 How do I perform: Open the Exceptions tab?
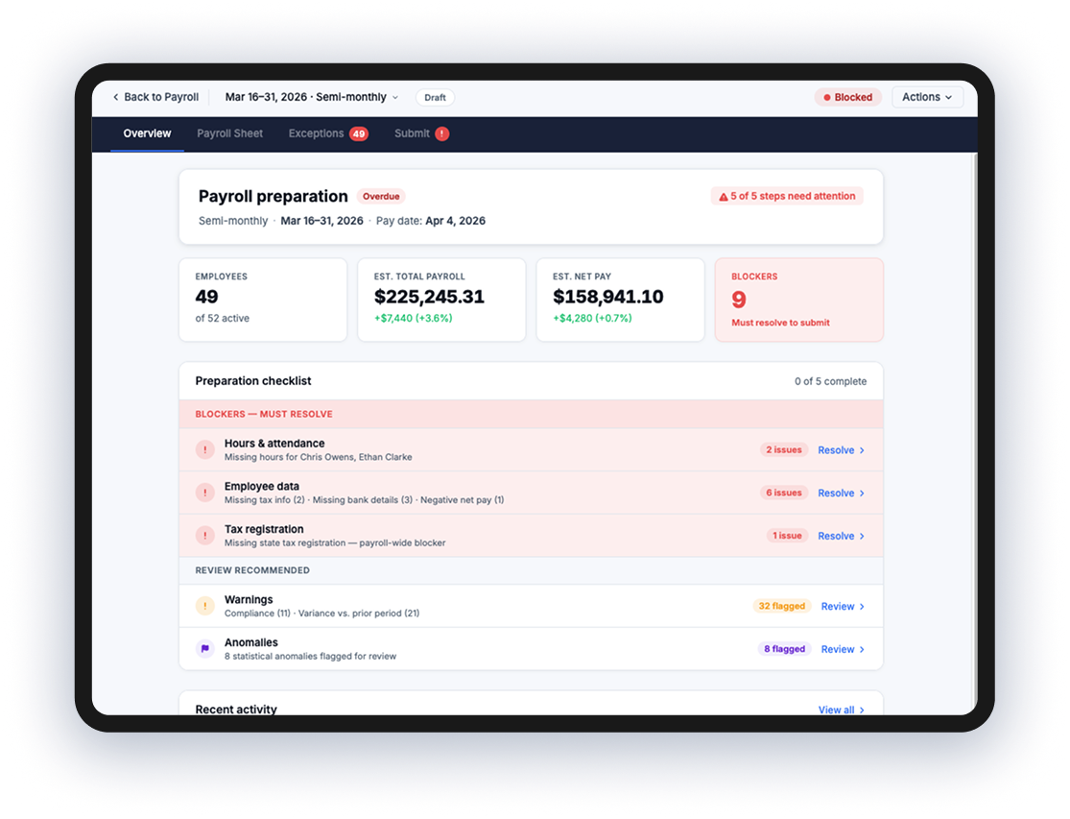tap(328, 133)
